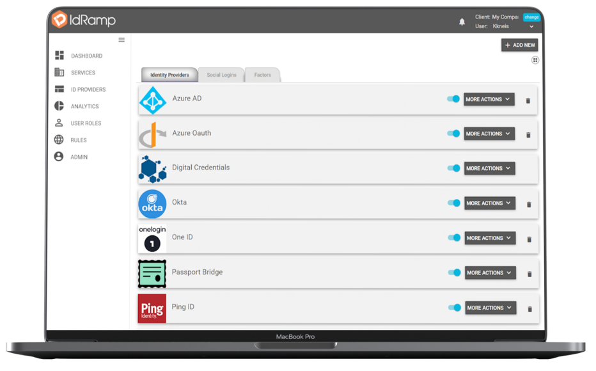Image resolution: width=596 pixels, height=371 pixels.
Task: Open Analytics from the sidebar
Action: (x=85, y=106)
